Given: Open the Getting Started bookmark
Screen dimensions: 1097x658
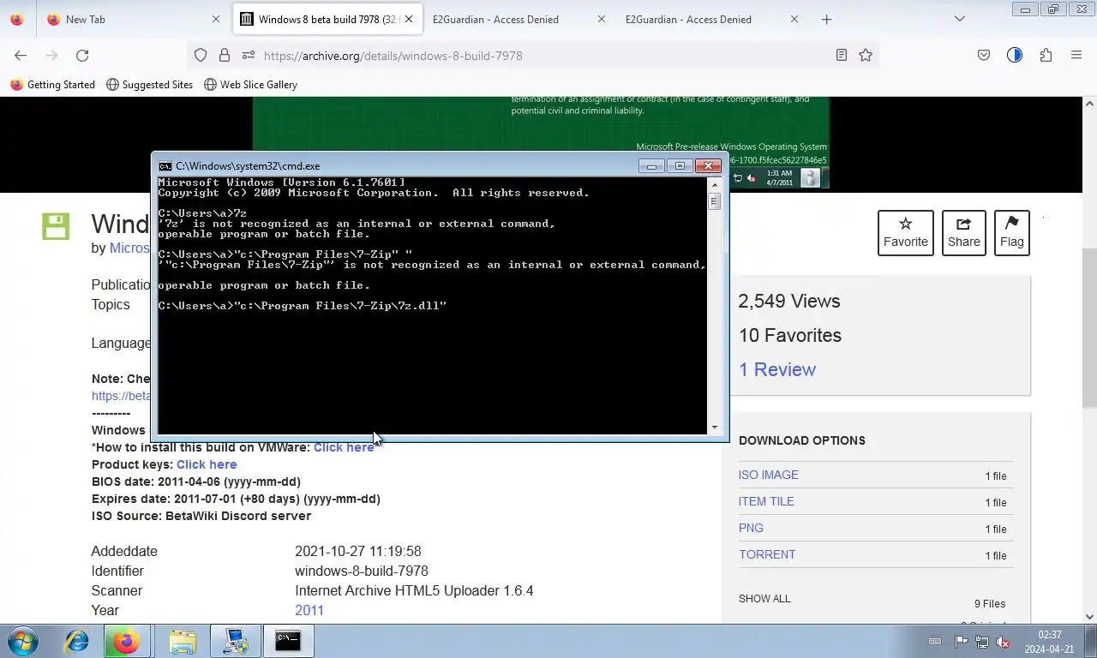Looking at the screenshot, I should click(x=52, y=85).
